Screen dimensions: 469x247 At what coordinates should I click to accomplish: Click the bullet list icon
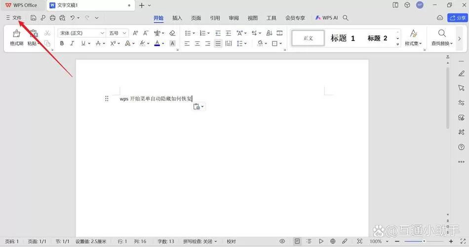[188, 33]
